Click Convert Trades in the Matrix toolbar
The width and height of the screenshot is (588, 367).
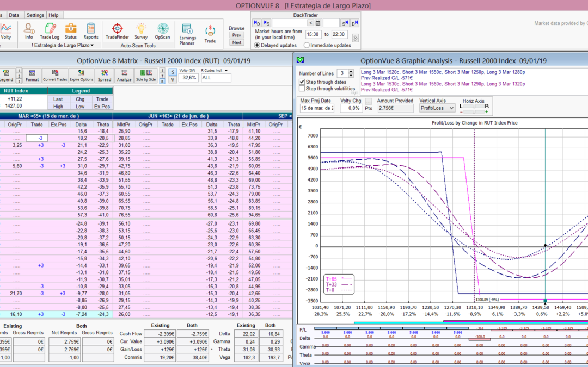[55, 75]
